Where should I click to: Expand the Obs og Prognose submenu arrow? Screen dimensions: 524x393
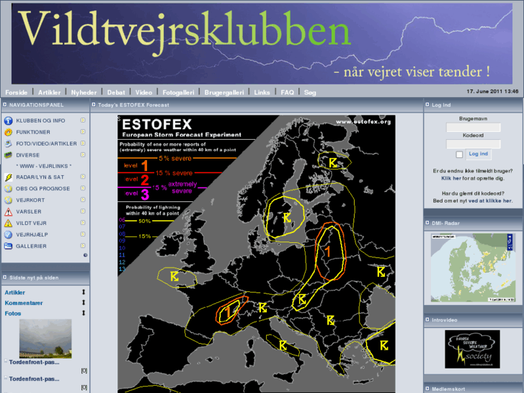[x=83, y=188]
